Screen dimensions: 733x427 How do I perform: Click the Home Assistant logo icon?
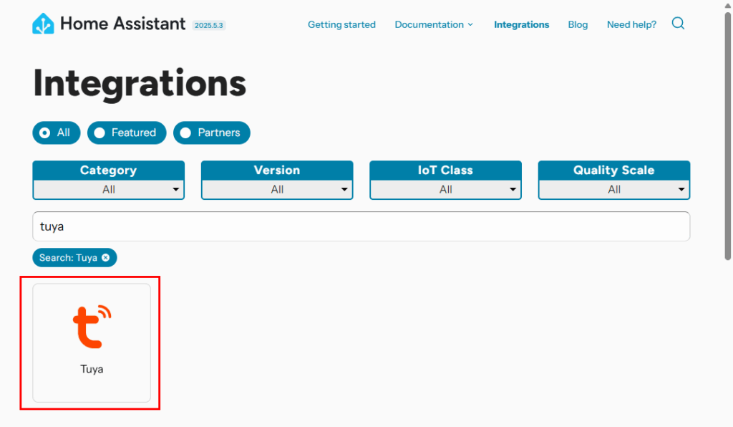43,24
